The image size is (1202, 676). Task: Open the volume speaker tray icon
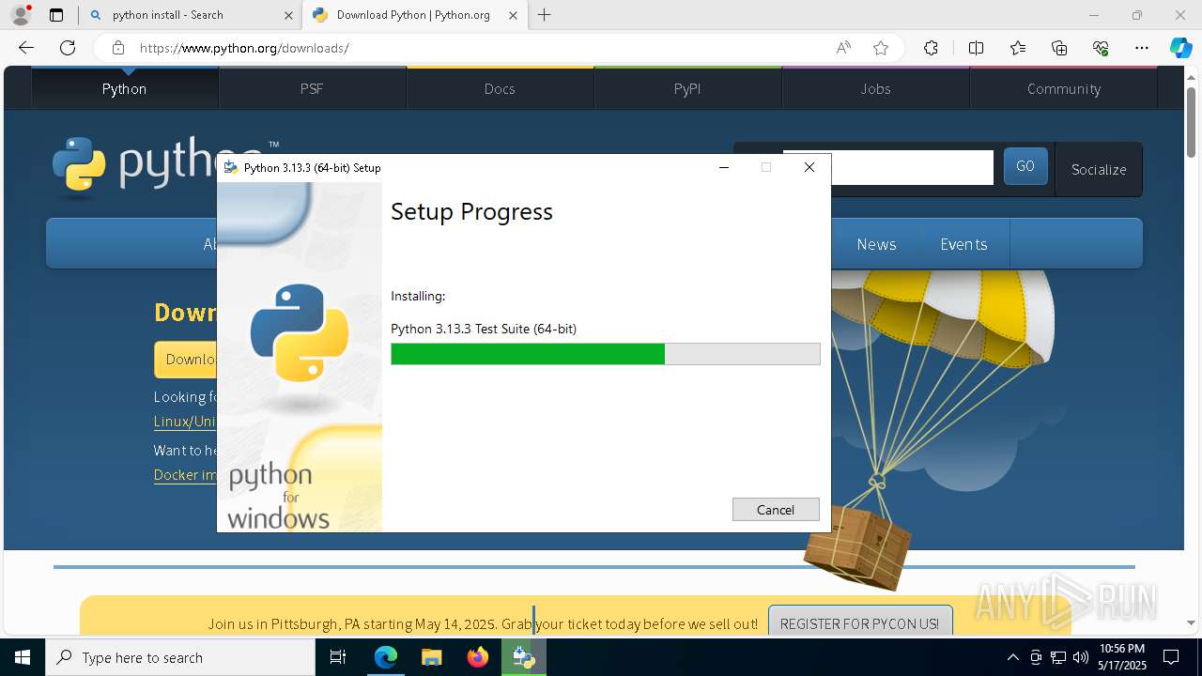click(1081, 657)
